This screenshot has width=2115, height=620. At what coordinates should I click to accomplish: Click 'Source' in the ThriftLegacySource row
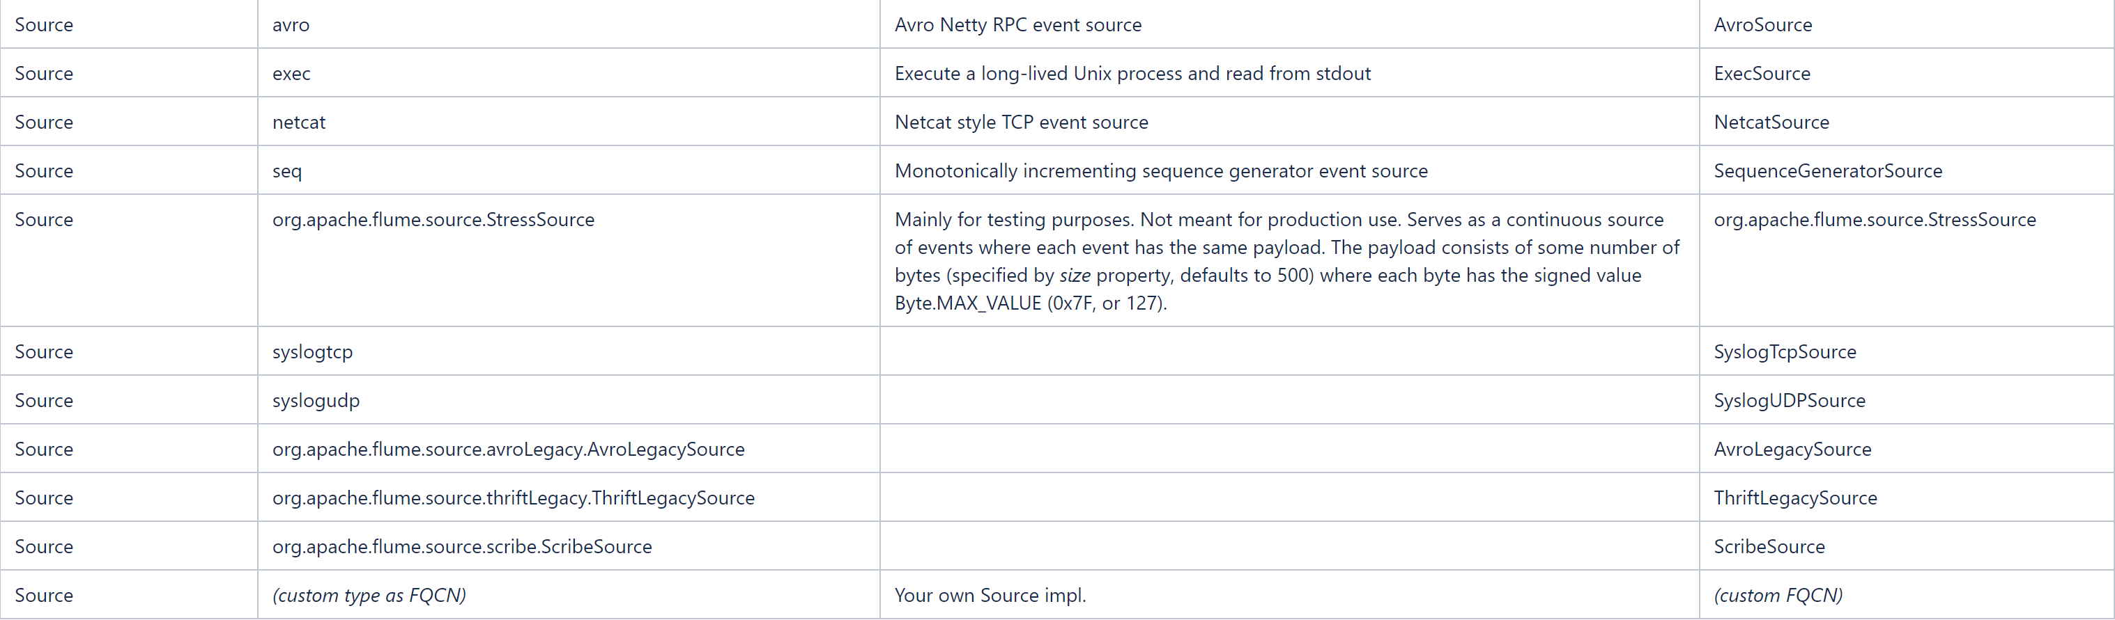point(45,498)
